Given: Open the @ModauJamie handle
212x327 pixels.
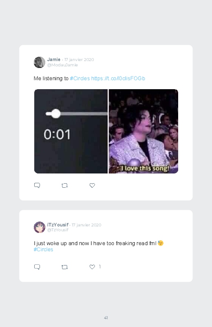Looking at the screenshot, I should [x=62, y=65].
